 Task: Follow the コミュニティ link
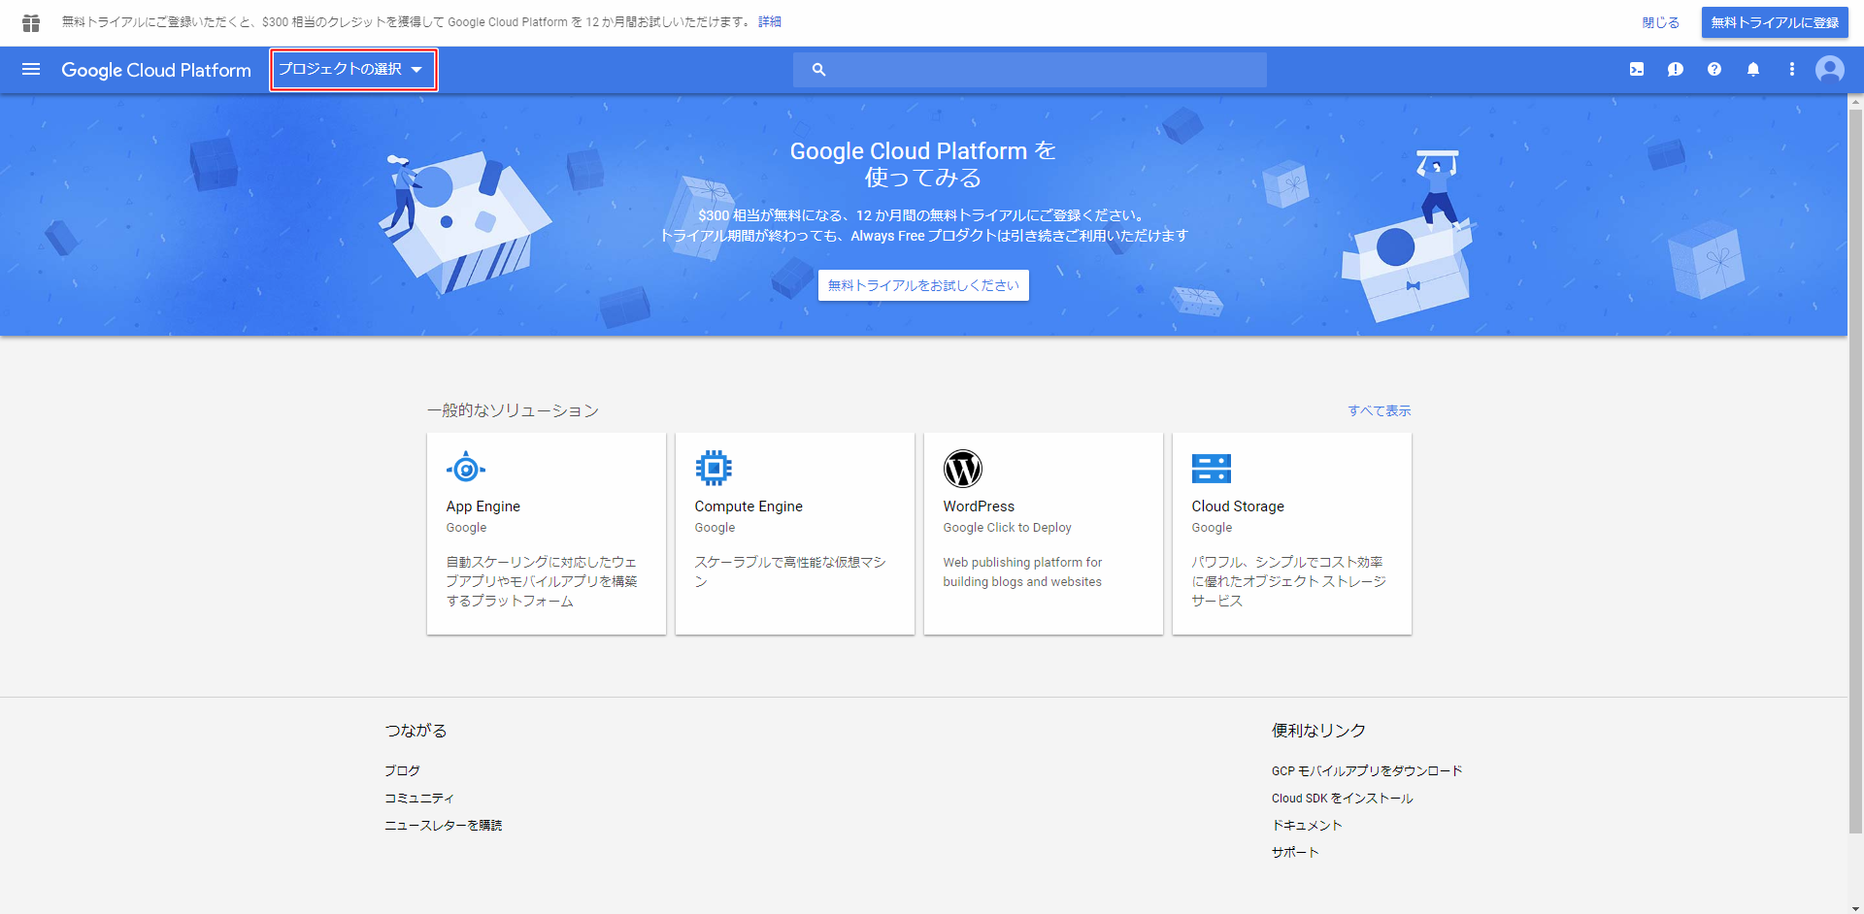click(419, 798)
